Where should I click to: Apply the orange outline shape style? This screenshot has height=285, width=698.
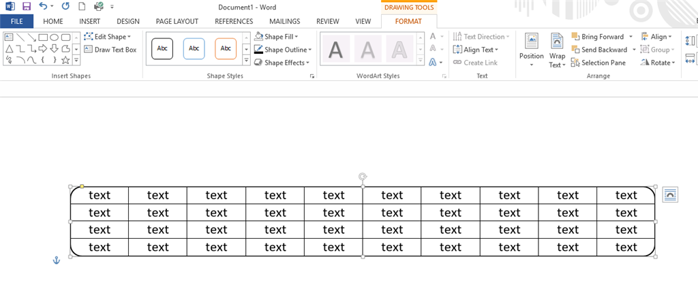[226, 48]
